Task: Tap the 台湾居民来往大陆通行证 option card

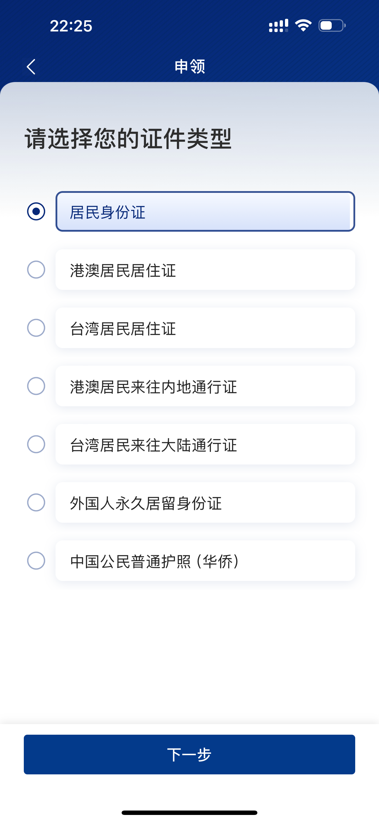Action: click(x=205, y=444)
